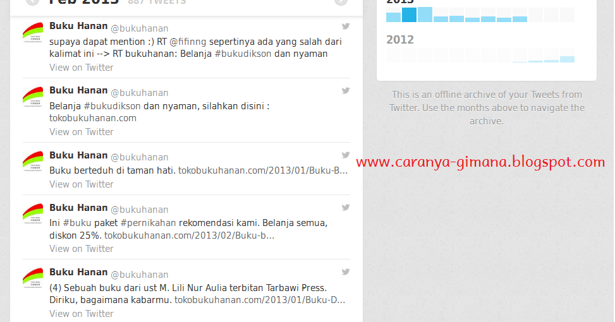Image resolution: width=615 pixels, height=322 pixels.
Task: Open 'View on Twitter' under the 'supaya dapat mention' tweet
Action: 81,68
